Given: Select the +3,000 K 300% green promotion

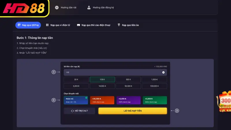Looking at the screenshot, I should coord(154,100).
